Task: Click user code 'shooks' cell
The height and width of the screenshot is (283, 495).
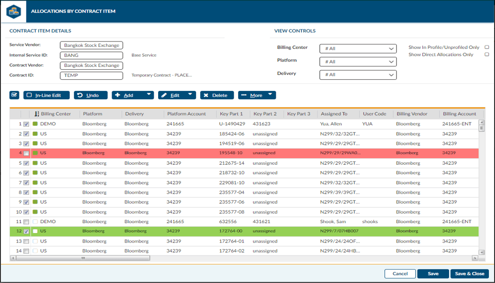Action: [370, 222]
